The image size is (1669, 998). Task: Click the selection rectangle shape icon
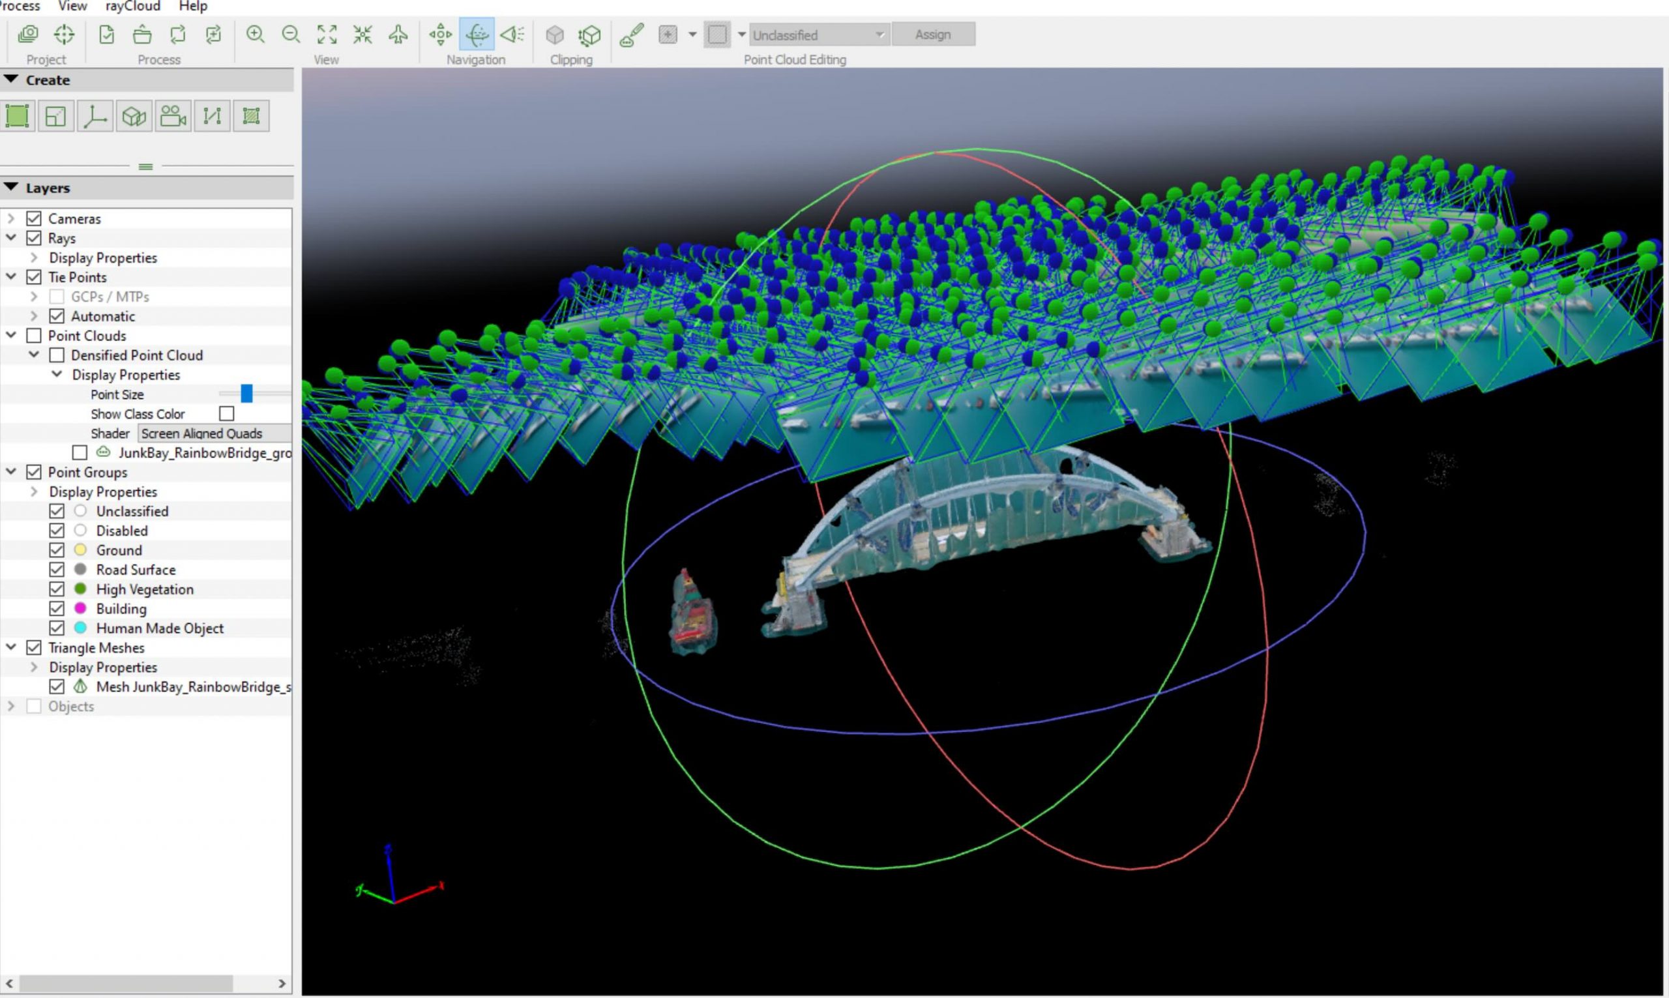[x=718, y=35]
